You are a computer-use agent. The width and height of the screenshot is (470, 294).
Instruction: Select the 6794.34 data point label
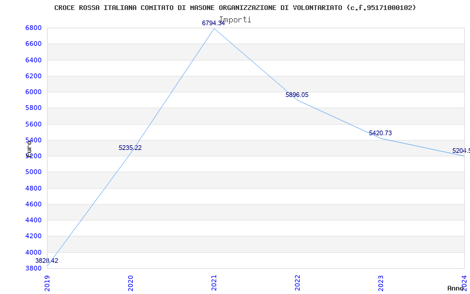tap(213, 23)
